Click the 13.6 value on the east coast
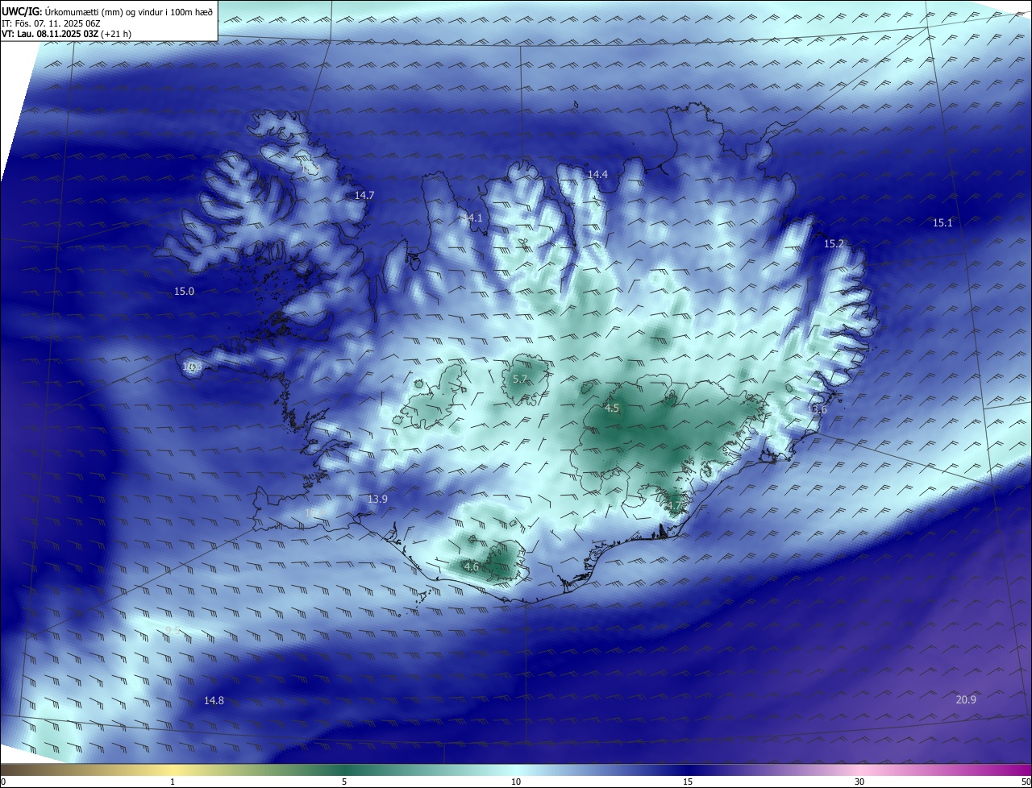1032x788 pixels. click(x=818, y=410)
